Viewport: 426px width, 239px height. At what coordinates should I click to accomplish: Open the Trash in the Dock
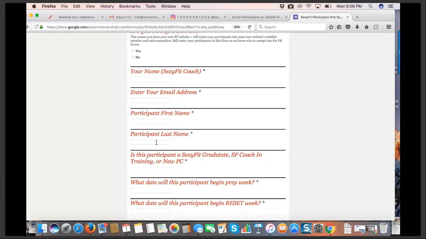(384, 228)
